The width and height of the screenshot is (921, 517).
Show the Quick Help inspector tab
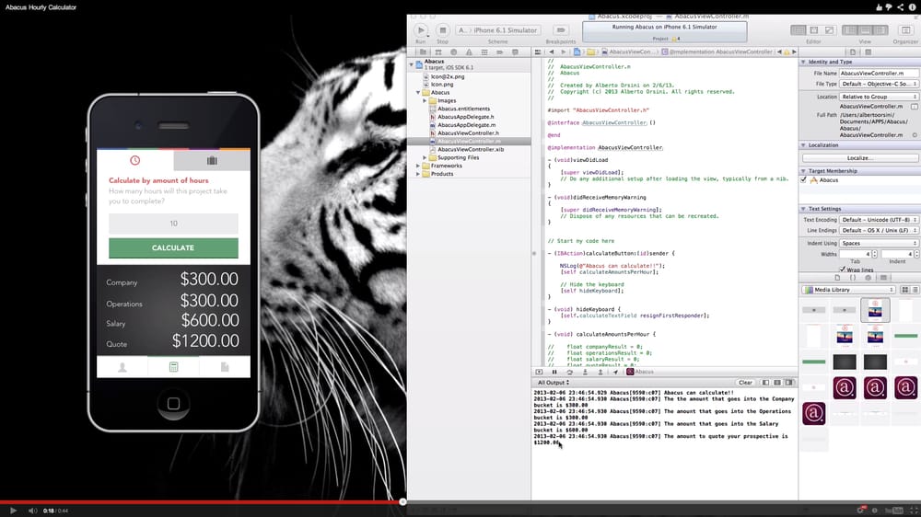click(869, 52)
